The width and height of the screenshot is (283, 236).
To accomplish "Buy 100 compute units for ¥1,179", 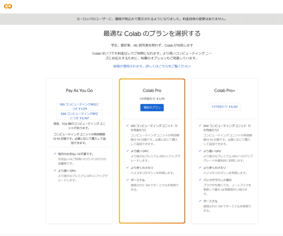I will click(x=79, y=107).
